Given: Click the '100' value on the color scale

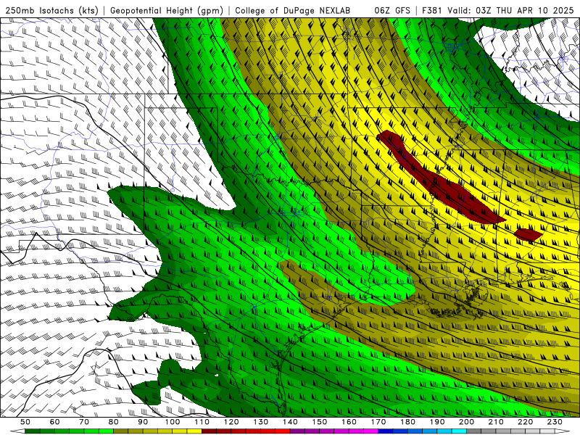Looking at the screenshot, I should (x=173, y=422).
